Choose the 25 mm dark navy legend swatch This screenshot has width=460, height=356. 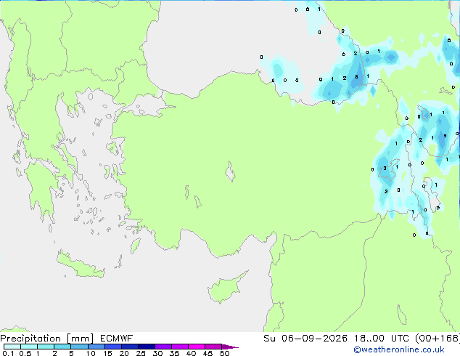coord(147,347)
